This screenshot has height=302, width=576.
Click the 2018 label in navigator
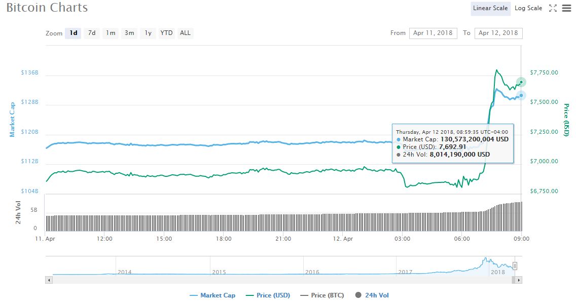pyautogui.click(x=498, y=272)
